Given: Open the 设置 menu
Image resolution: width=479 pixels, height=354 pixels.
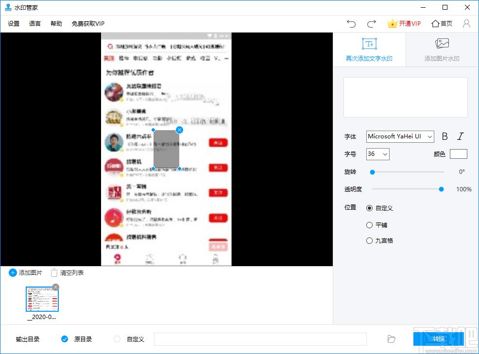Looking at the screenshot, I should (14, 23).
